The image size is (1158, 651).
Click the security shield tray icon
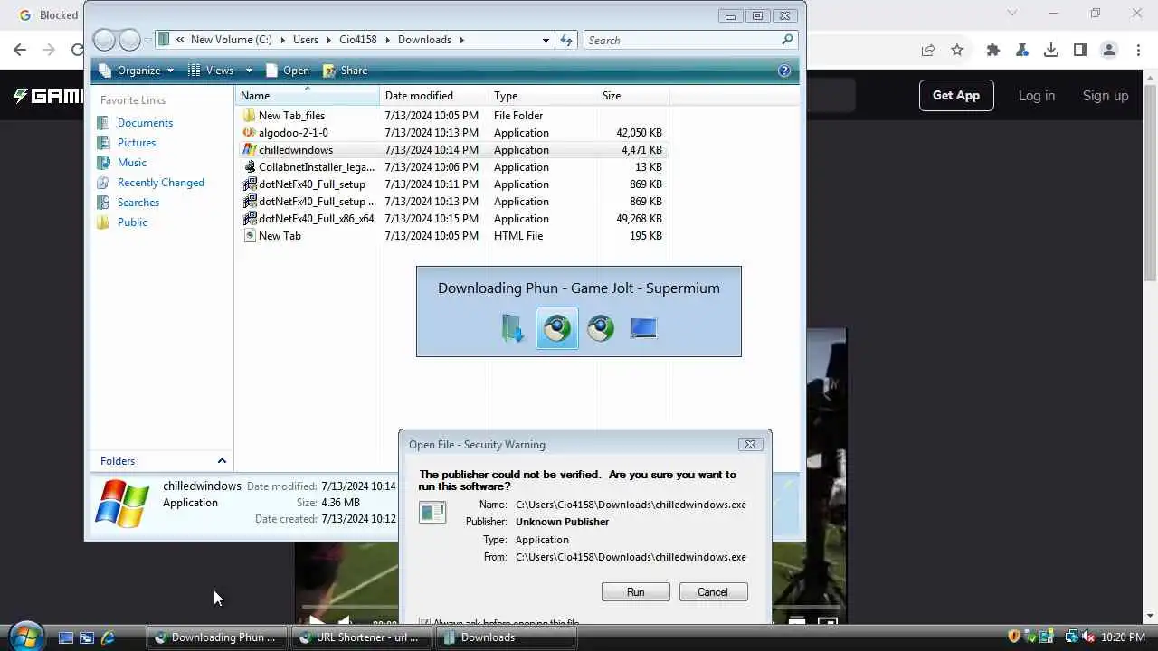[x=1014, y=637]
